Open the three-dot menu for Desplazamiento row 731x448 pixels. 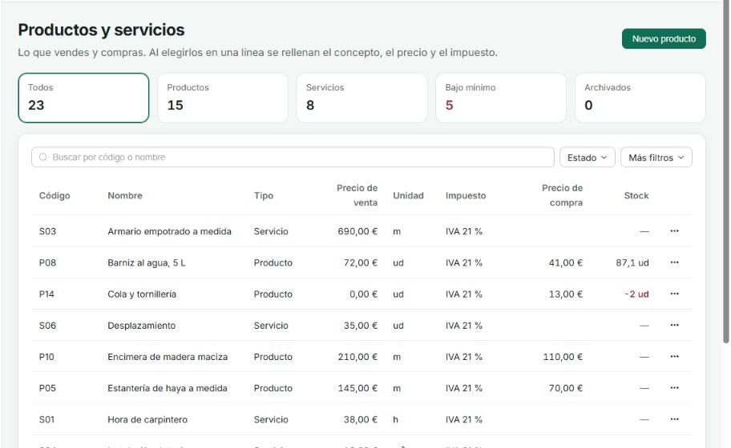click(674, 325)
